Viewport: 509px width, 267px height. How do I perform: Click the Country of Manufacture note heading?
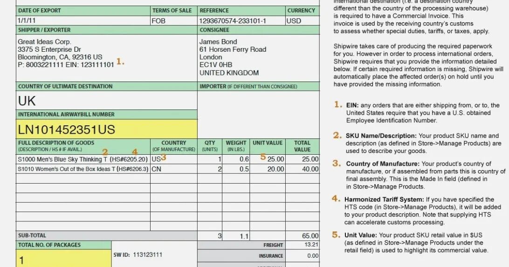383,164
